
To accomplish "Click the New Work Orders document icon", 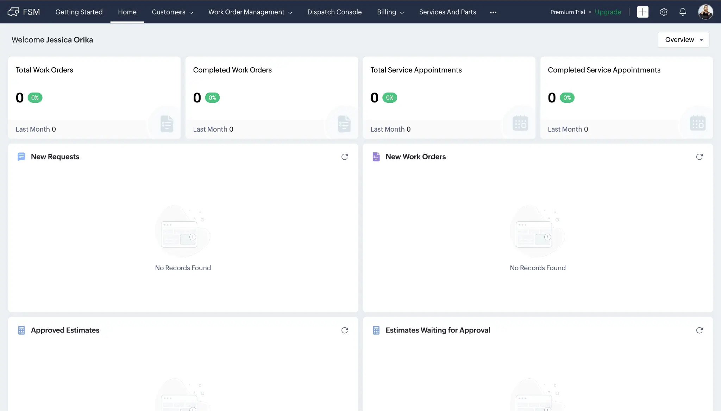I will pyautogui.click(x=376, y=157).
